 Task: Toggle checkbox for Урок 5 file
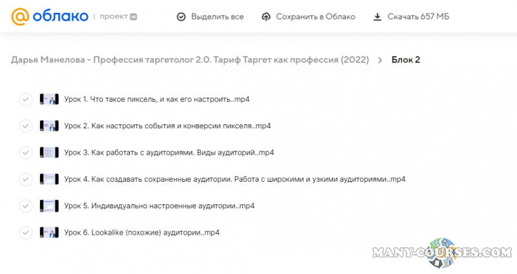click(26, 206)
